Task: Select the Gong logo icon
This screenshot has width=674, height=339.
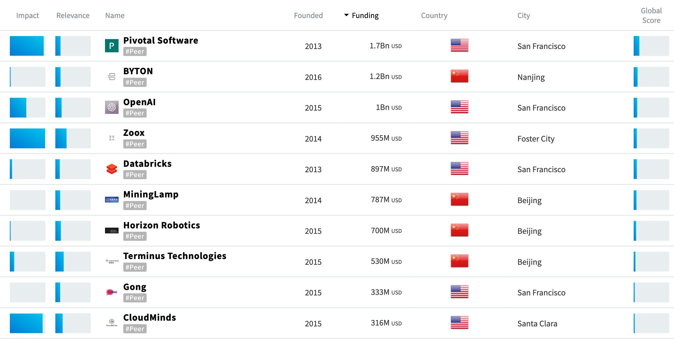Action: 111,292
